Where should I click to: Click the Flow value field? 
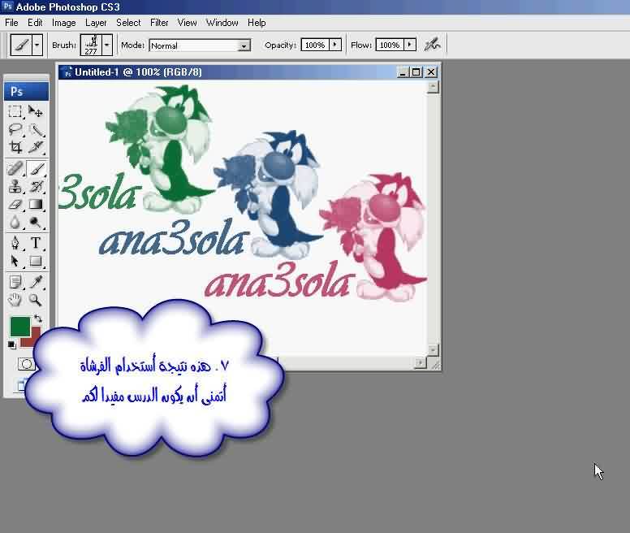[x=390, y=45]
